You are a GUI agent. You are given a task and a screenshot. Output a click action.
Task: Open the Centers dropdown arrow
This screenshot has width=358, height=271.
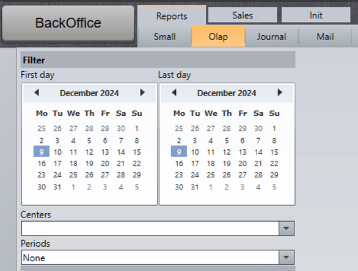287,228
